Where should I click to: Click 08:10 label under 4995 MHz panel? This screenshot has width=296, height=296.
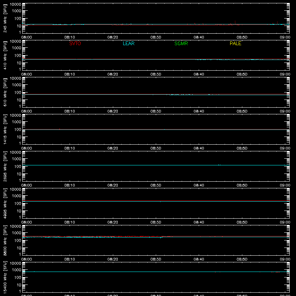70,222
